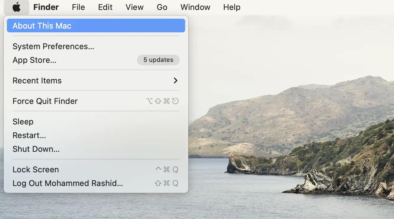This screenshot has height=219, width=394.
Task: Open the Help menu
Action: (x=232, y=7)
